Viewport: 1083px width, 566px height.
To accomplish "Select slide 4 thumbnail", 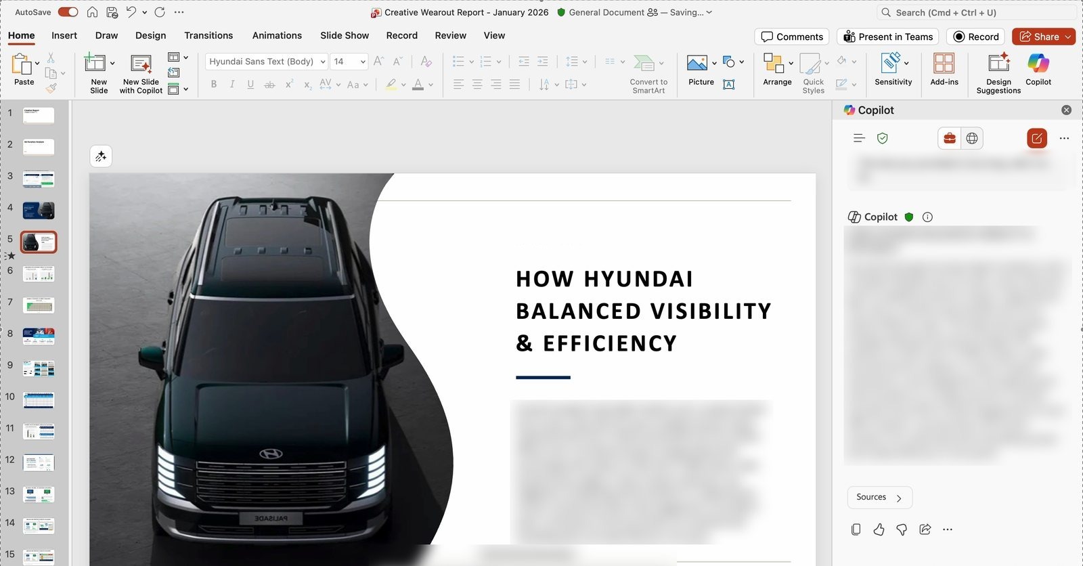I will [39, 211].
